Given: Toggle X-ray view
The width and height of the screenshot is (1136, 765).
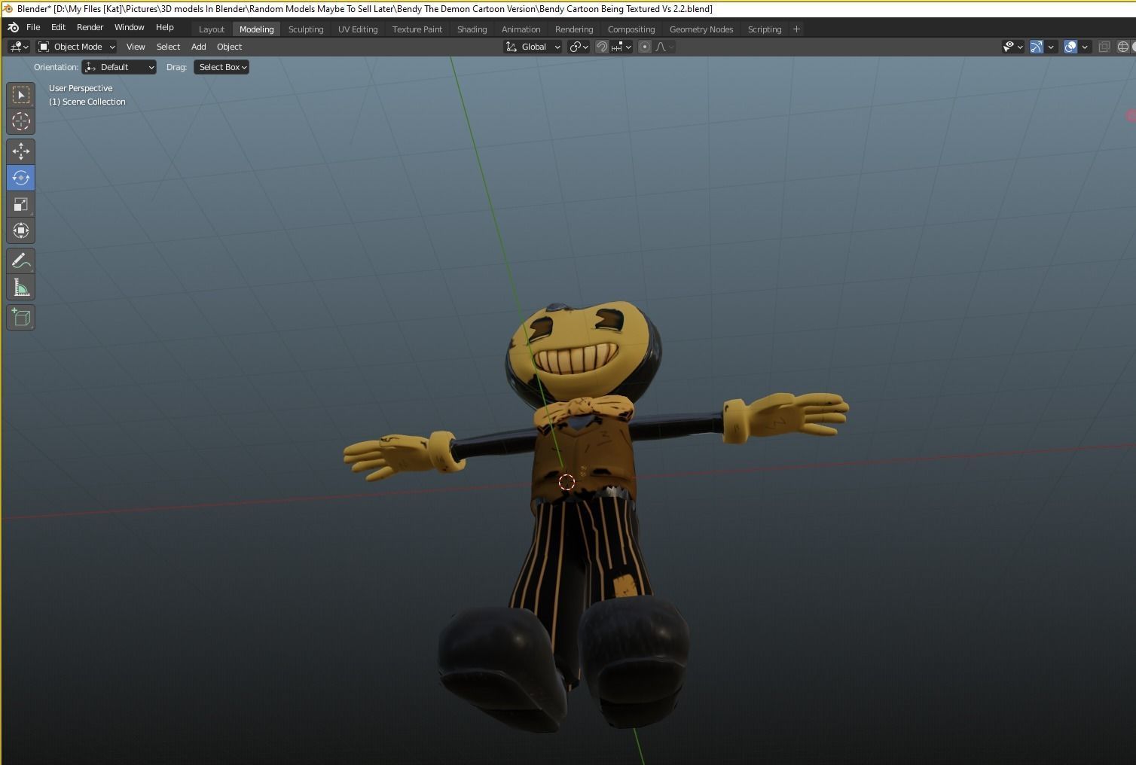Looking at the screenshot, I should pos(1104,47).
